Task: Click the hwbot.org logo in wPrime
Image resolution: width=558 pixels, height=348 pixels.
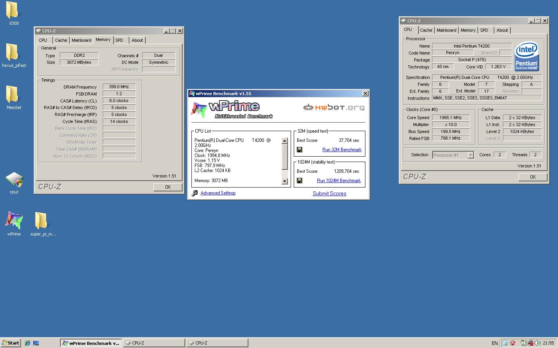Action: pyautogui.click(x=334, y=107)
